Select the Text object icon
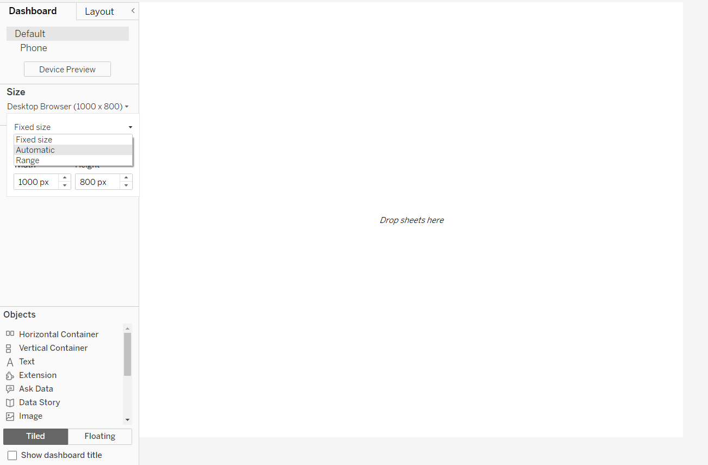The height and width of the screenshot is (465, 708). click(9, 362)
